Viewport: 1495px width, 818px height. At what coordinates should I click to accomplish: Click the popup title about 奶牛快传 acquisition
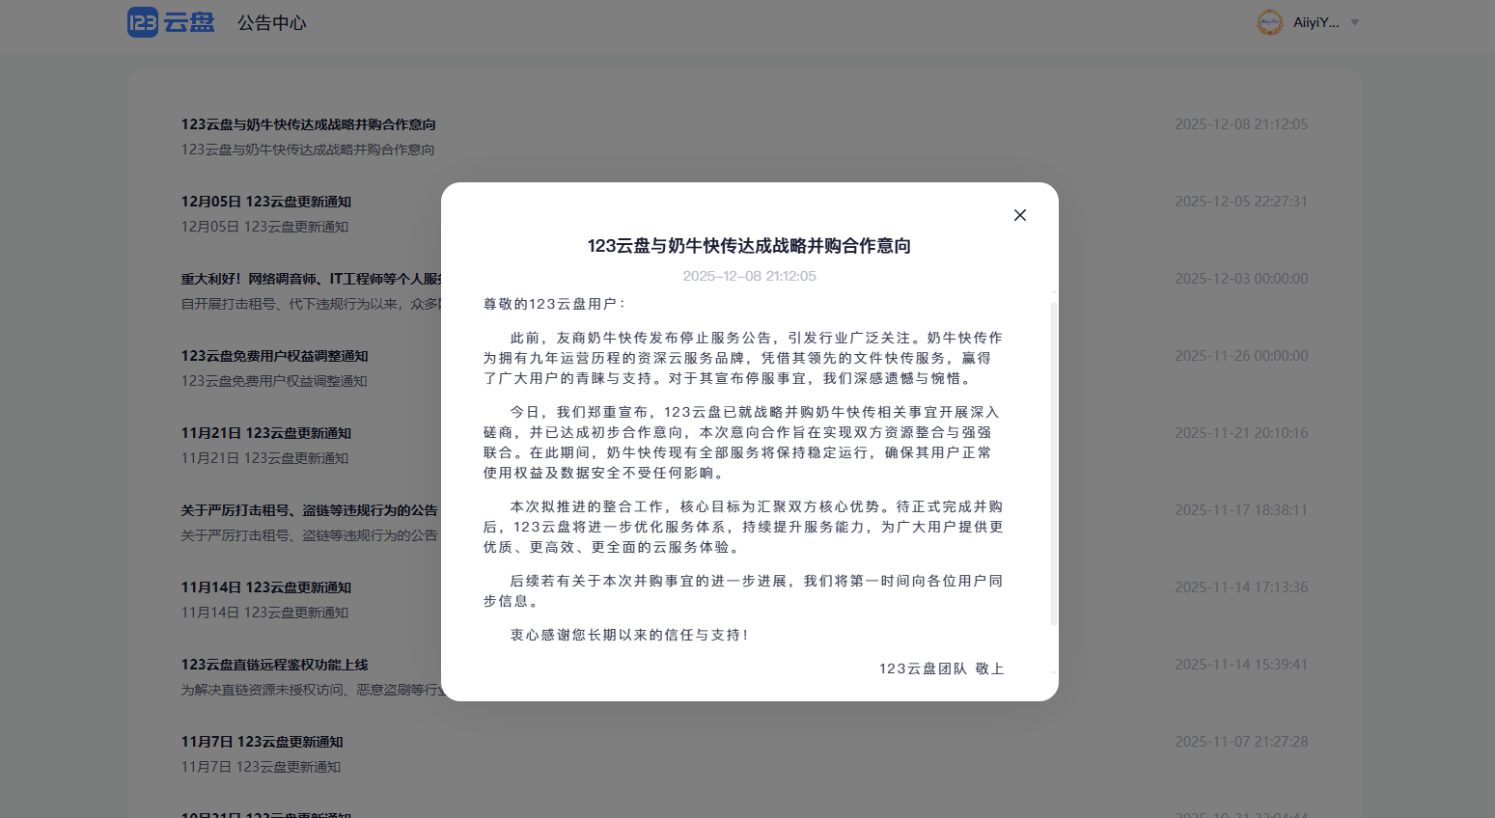point(749,246)
